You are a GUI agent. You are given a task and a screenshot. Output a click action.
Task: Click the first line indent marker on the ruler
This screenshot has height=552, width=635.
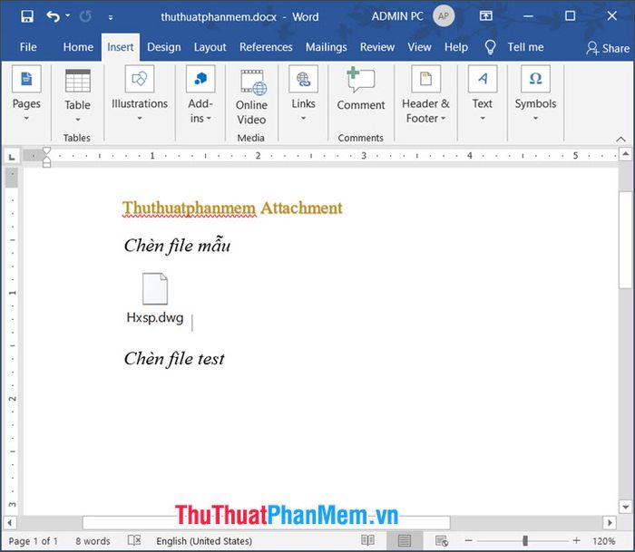pyautogui.click(x=46, y=151)
